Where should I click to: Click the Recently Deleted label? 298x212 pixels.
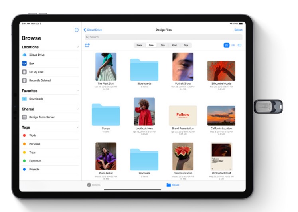click(x=40, y=81)
